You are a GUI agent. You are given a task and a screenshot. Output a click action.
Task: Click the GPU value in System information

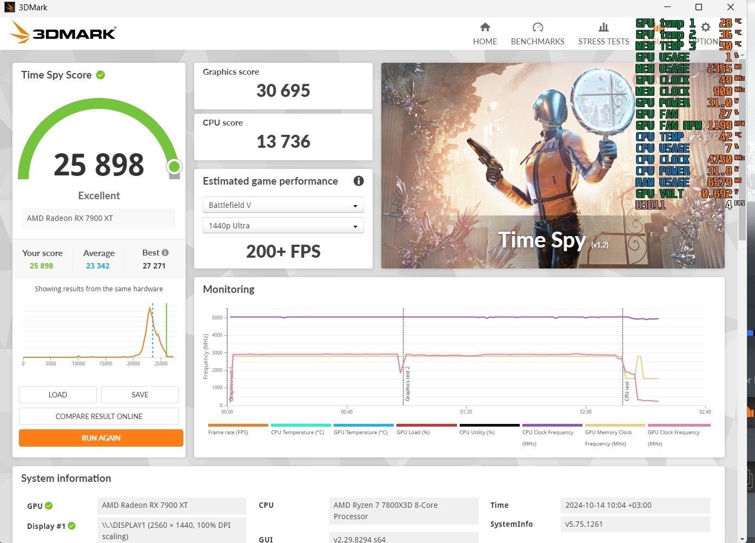172,505
